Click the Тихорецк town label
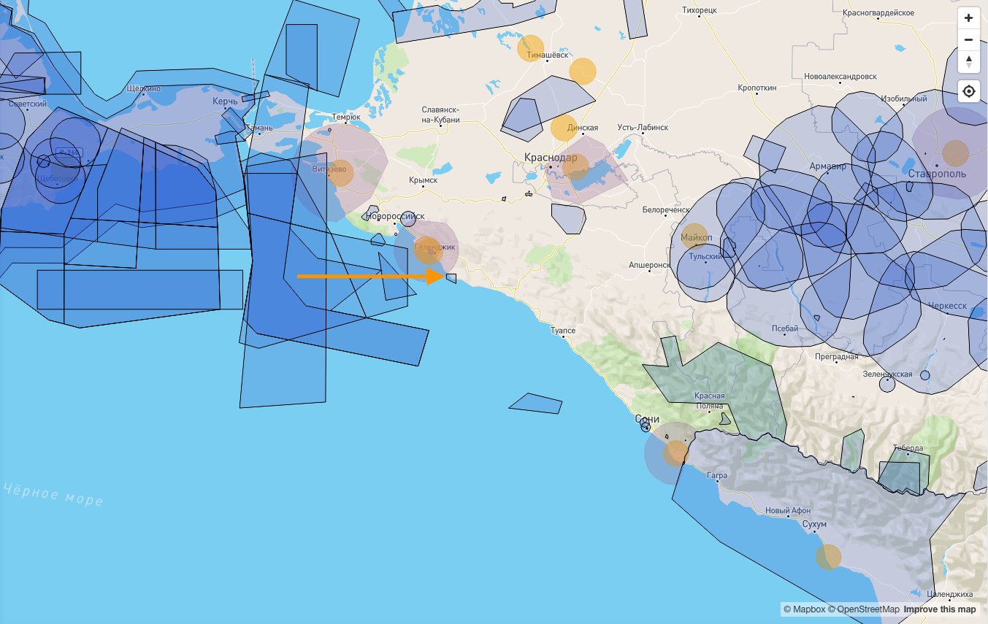 pyautogui.click(x=700, y=10)
